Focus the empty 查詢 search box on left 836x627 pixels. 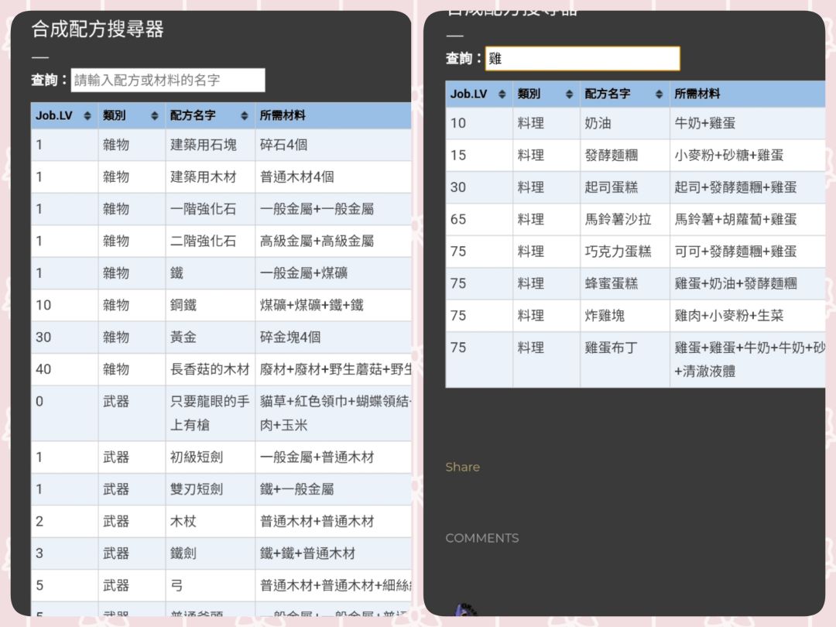click(x=168, y=80)
